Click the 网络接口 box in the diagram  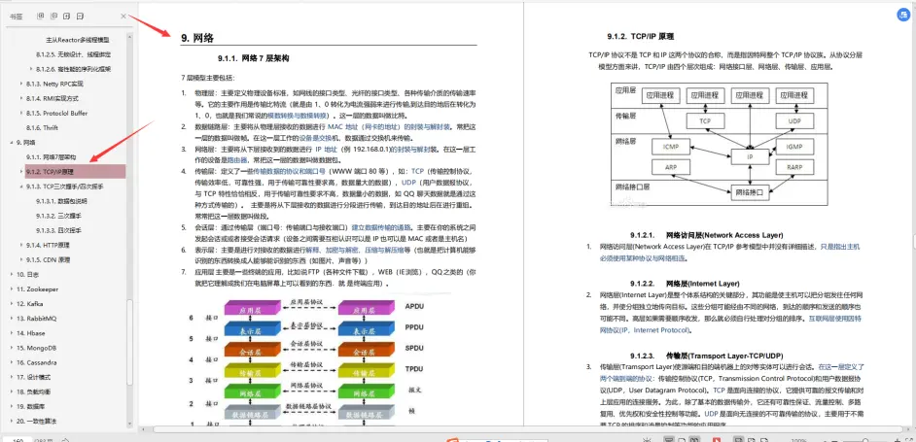[750, 191]
